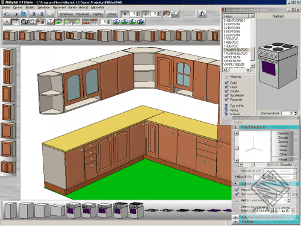Screen dimensions: 301x226
Task: Increase the Z stepper value
Action: 158,13
